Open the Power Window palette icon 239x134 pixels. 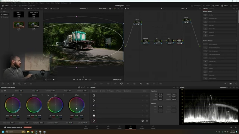point(121,83)
